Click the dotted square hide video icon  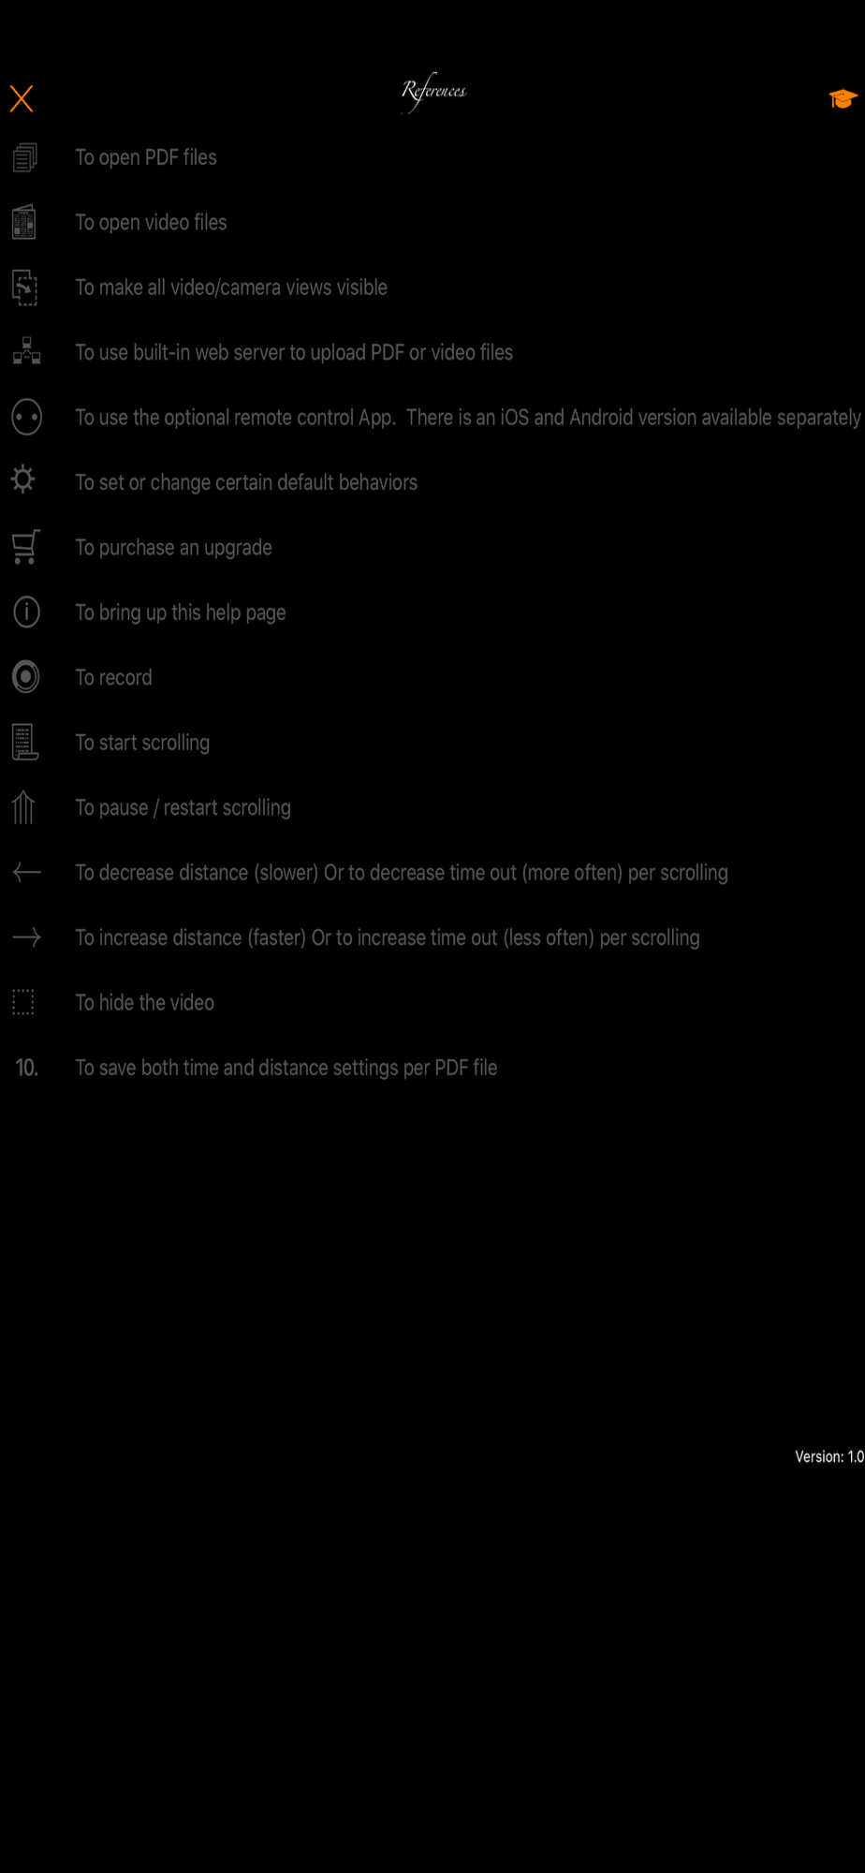[x=23, y=1002]
